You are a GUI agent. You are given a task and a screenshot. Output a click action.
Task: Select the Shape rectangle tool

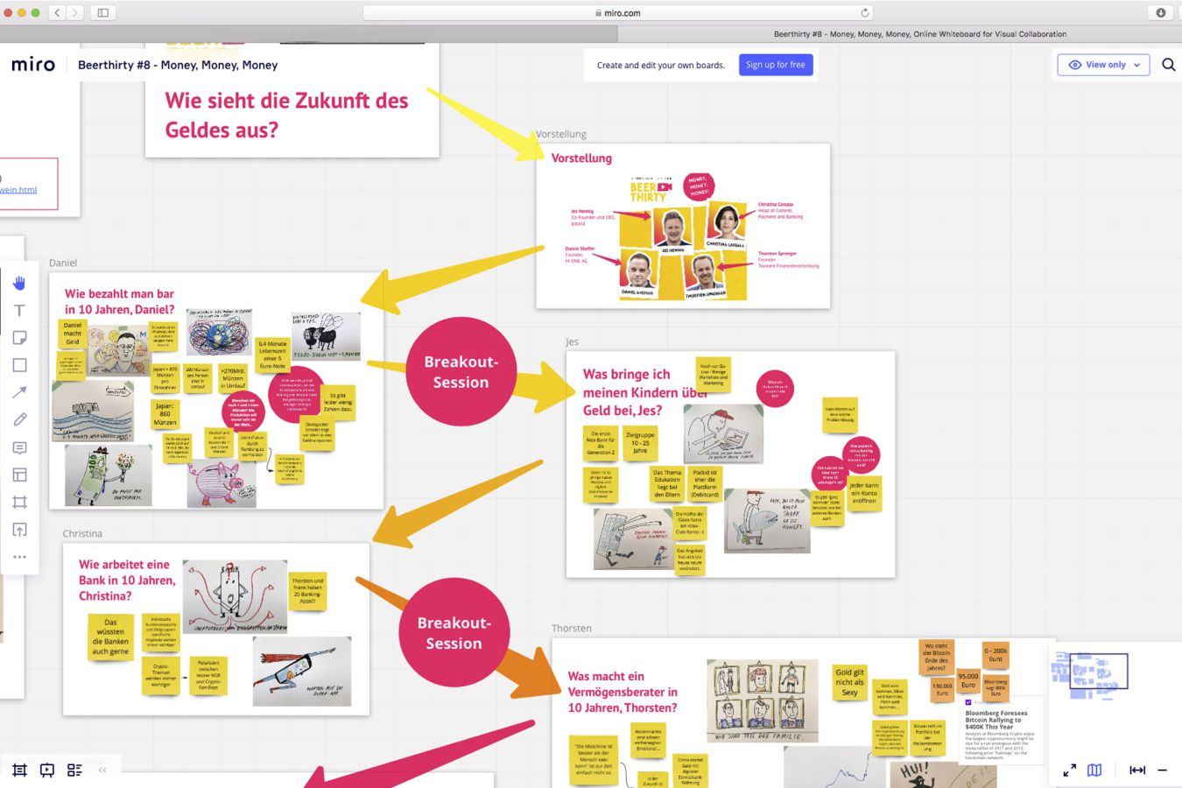pos(19,365)
